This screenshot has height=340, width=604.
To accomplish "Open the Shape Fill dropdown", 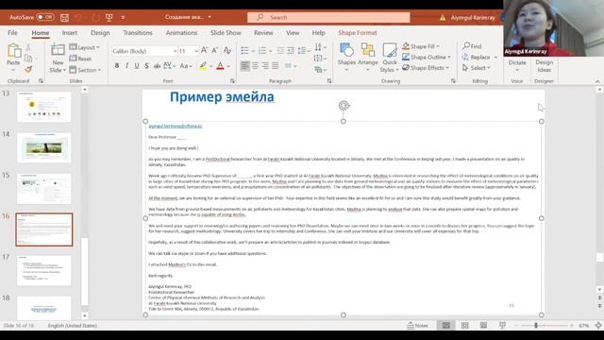I will [x=421, y=46].
